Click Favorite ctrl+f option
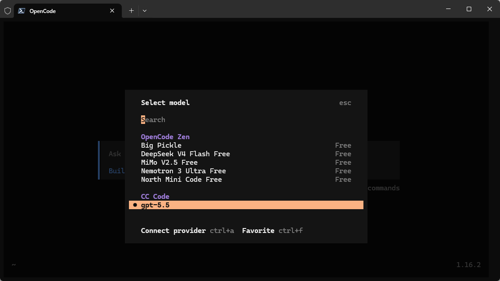The image size is (500, 281). (x=272, y=231)
